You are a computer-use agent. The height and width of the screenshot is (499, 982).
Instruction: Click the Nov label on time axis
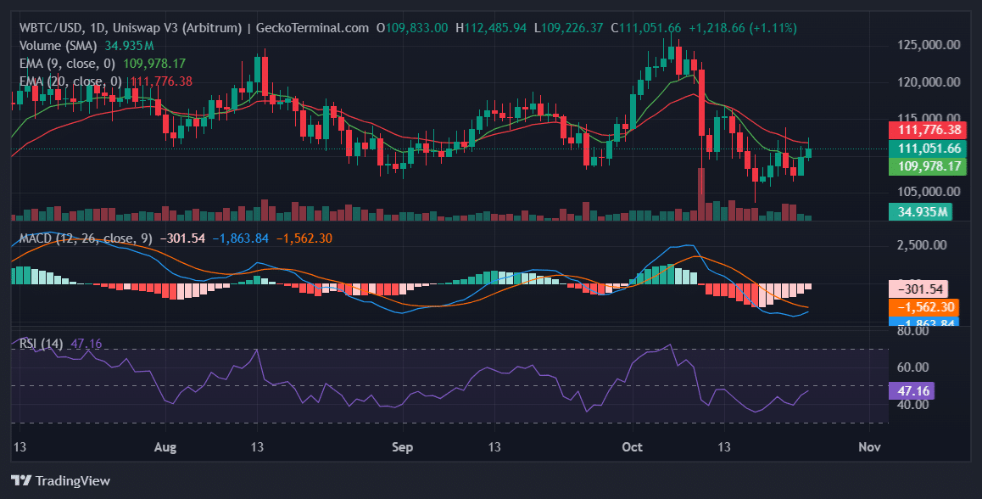coord(867,446)
